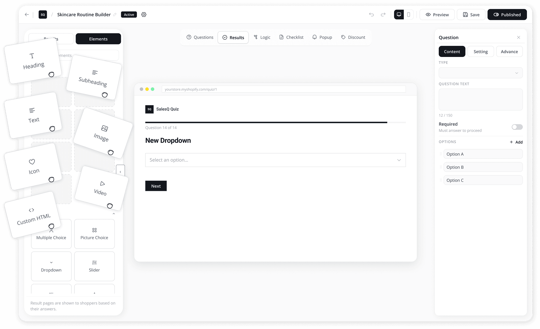Click the search elements field
Viewport: 540px width, 329px height.
tap(88, 55)
